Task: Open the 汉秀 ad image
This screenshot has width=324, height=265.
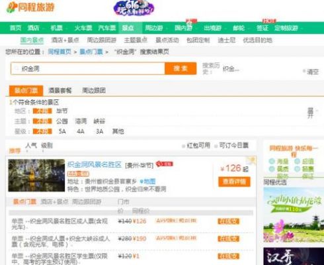Action: tap(294, 256)
